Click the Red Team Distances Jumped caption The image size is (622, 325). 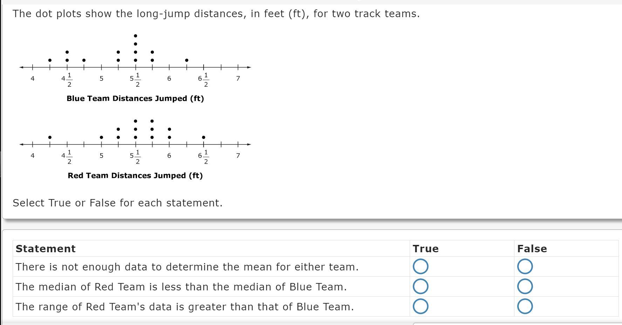[135, 176]
